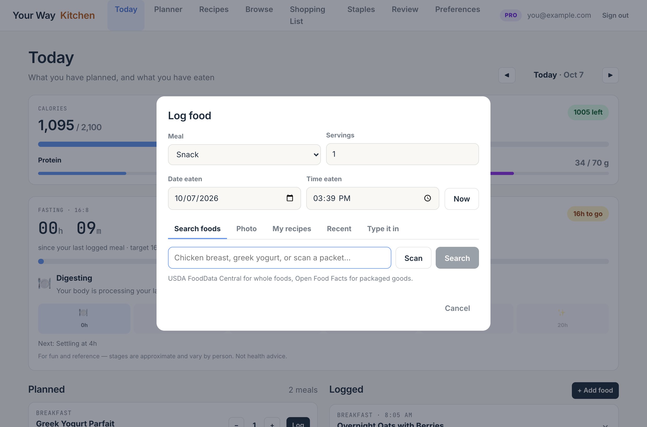Click the Sign out link
This screenshot has height=427, width=647.
coord(615,16)
